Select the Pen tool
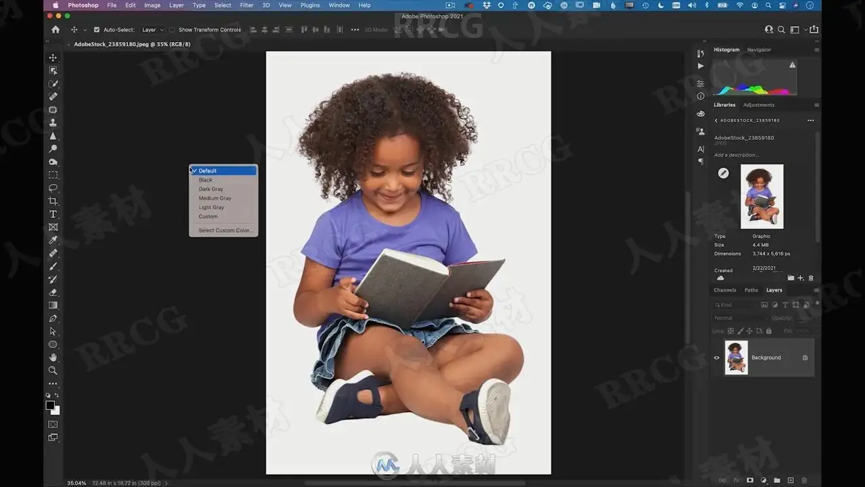The width and height of the screenshot is (865, 487). [53, 319]
